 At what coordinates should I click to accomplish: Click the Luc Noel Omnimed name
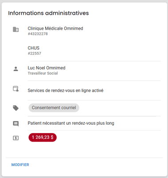pos(47,68)
